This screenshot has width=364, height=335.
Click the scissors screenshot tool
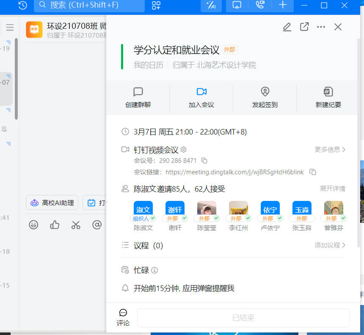click(x=76, y=225)
